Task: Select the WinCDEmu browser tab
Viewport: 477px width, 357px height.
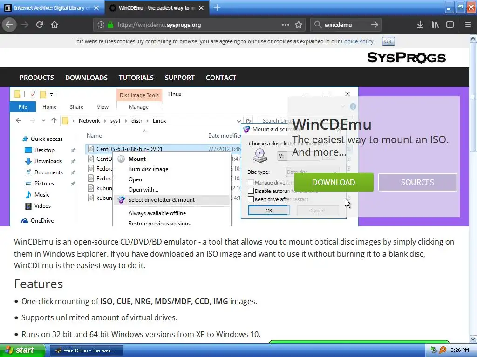Action: pos(157,8)
